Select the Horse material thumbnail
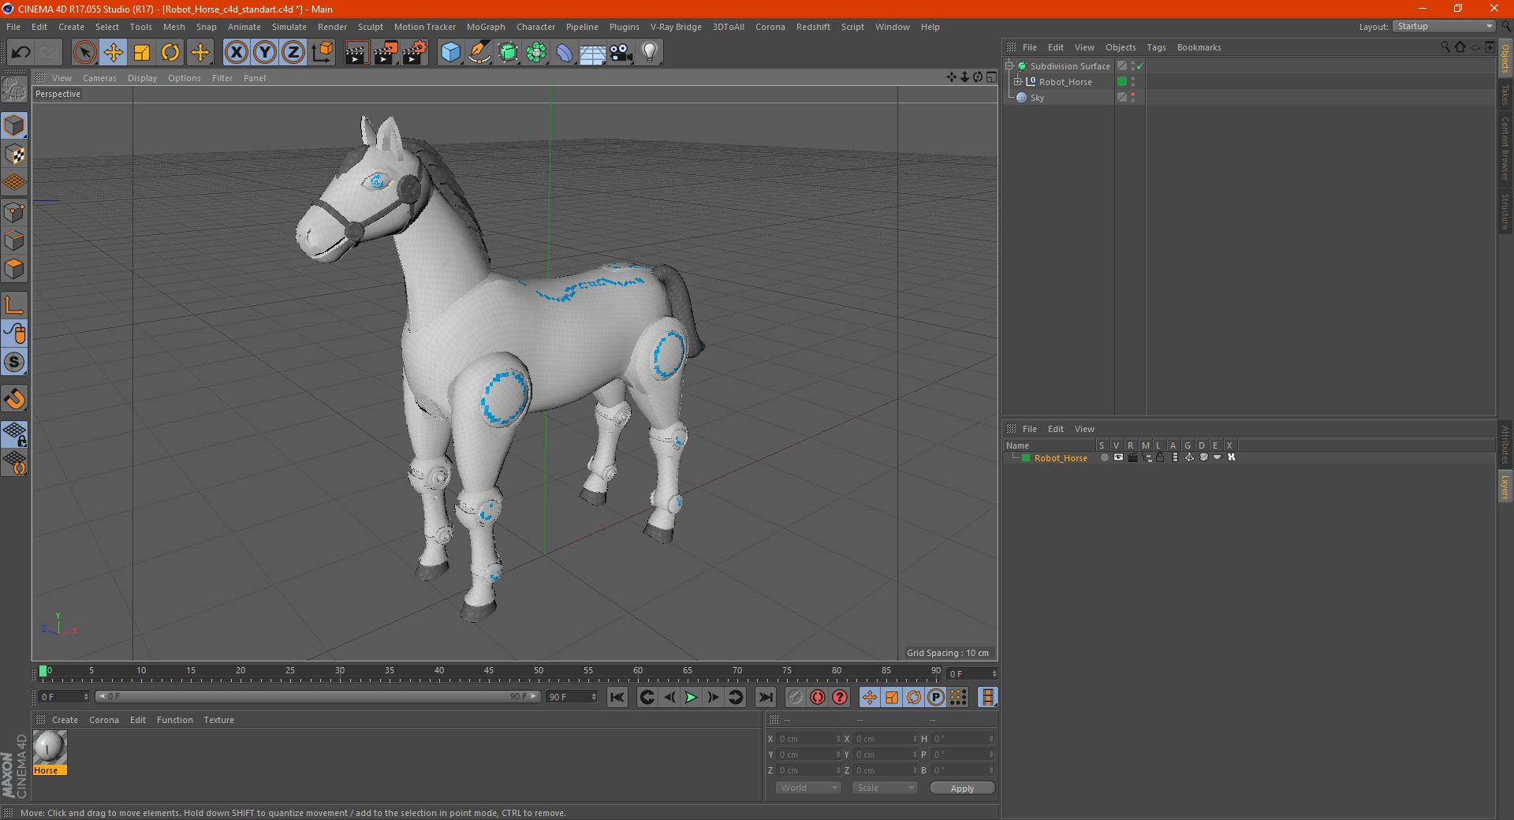The width and height of the screenshot is (1514, 820). tap(50, 747)
